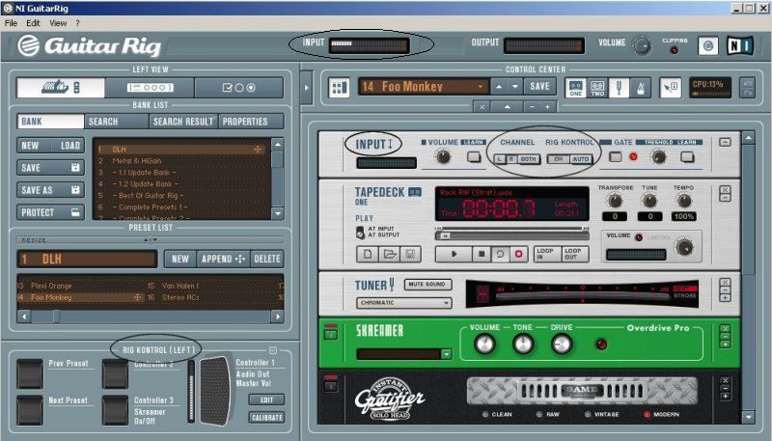Create a new file in Tapedeck
This screenshot has width=772, height=441.
(368, 254)
